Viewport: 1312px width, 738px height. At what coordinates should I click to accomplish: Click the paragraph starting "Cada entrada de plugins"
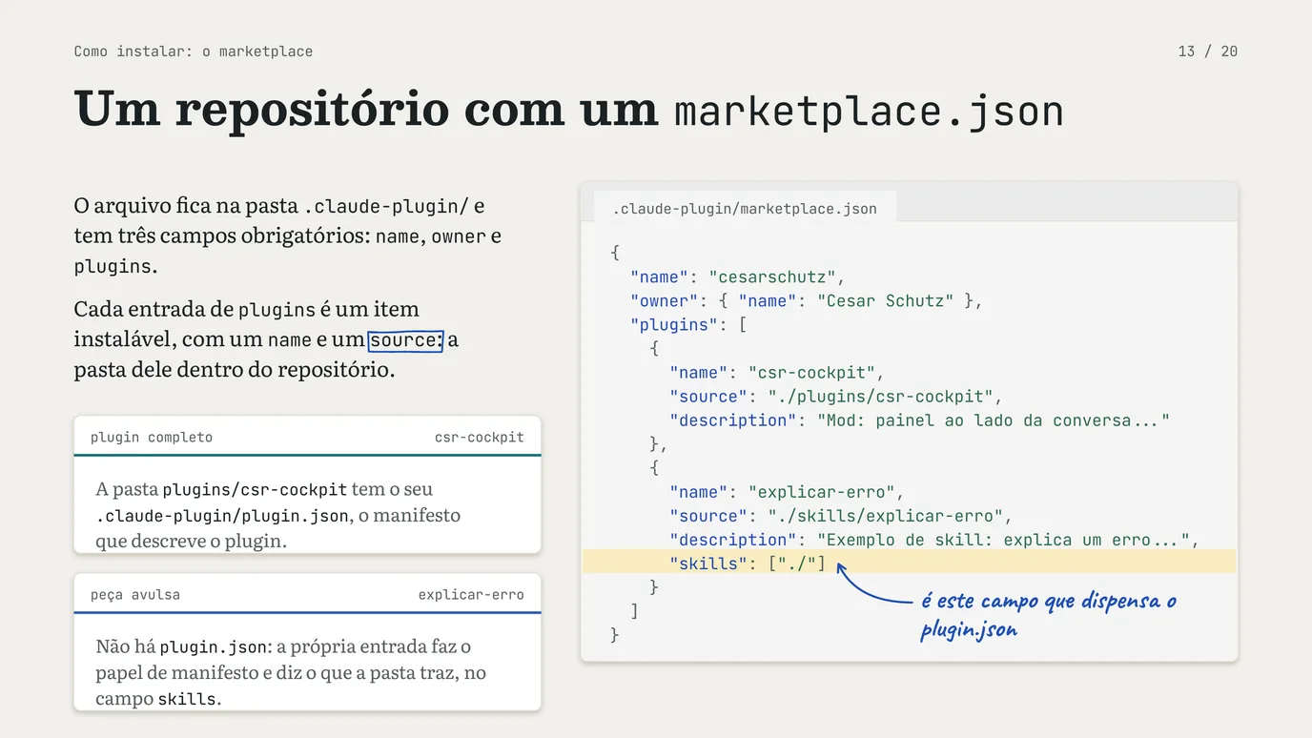266,338
